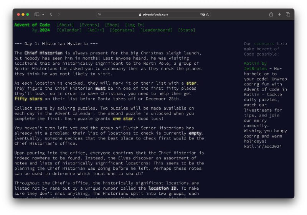Open the page reader menu icon
Viewport: 307px width, 215px height.
pyautogui.click(x=100, y=15)
